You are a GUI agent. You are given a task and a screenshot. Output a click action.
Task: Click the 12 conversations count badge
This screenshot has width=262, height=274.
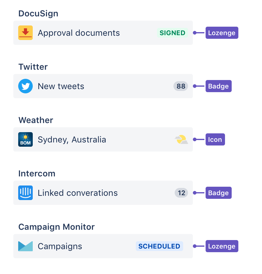pyautogui.click(x=181, y=193)
